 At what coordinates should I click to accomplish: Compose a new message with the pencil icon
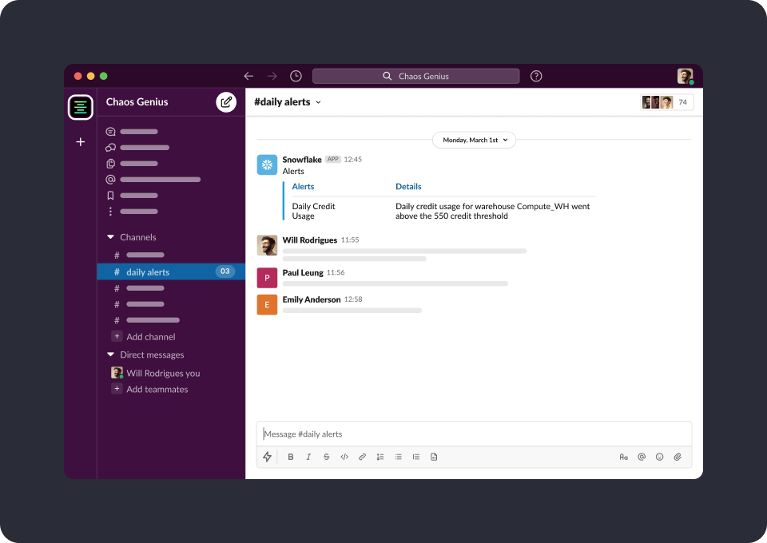(x=226, y=102)
